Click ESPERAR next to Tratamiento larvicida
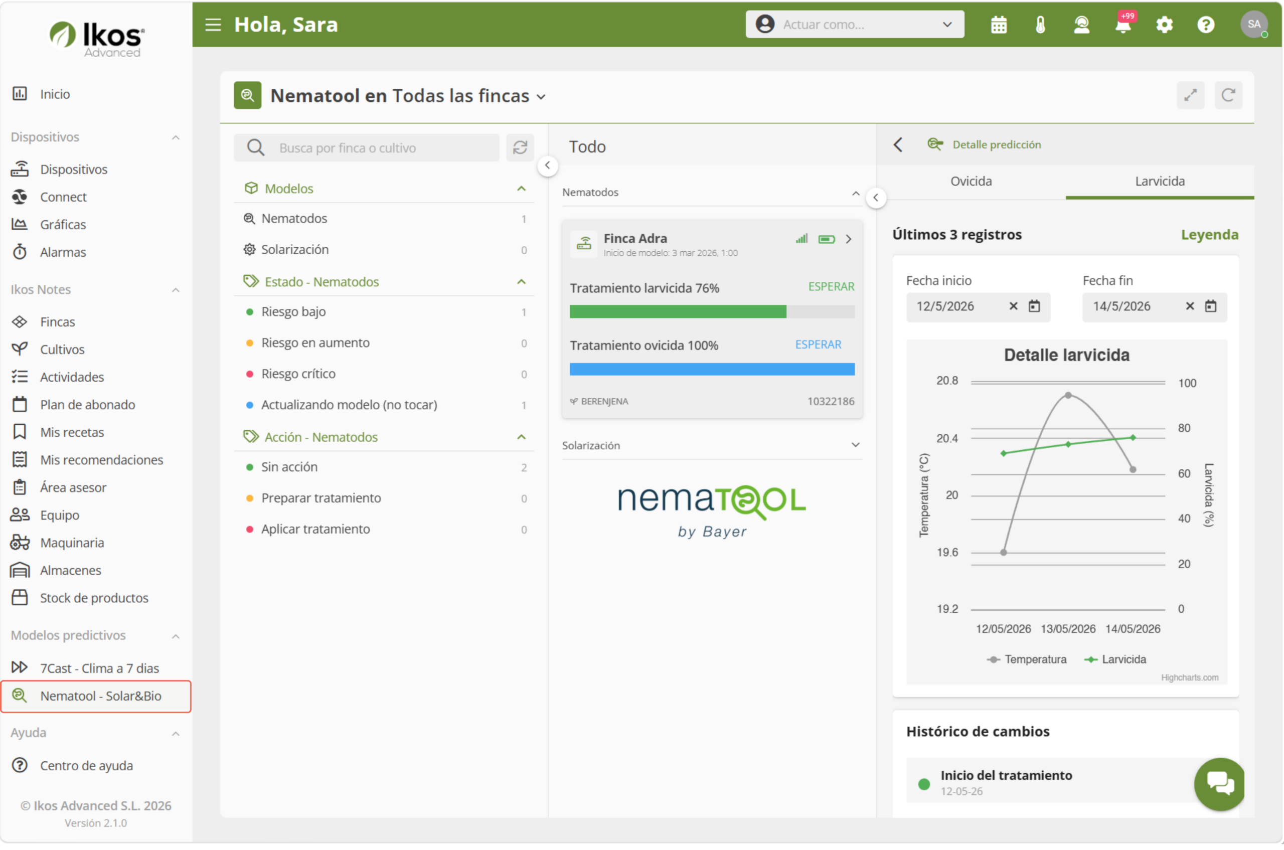Screen dimensions: 1284x850 pos(831,287)
